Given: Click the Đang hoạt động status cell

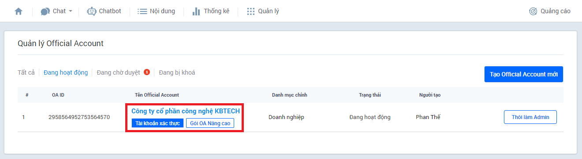Looking at the screenshot, I should pos(370,117).
